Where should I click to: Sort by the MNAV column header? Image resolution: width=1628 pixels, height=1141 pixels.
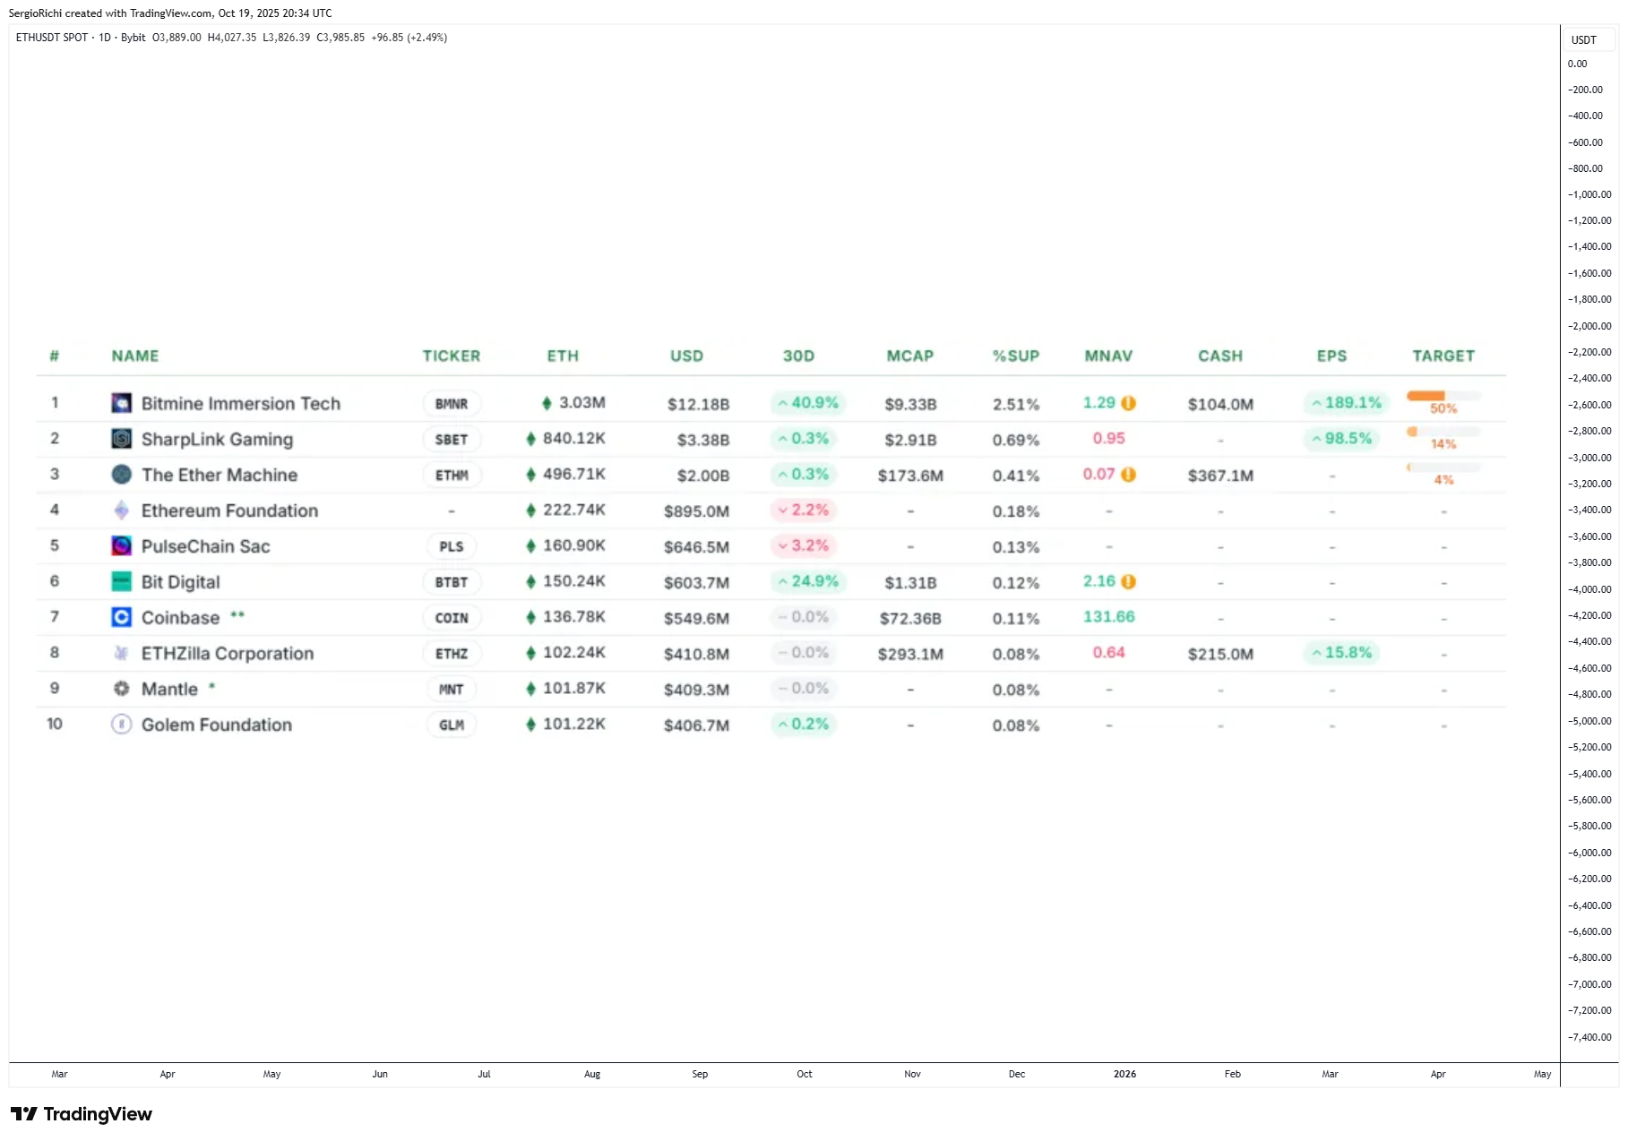pyautogui.click(x=1109, y=356)
